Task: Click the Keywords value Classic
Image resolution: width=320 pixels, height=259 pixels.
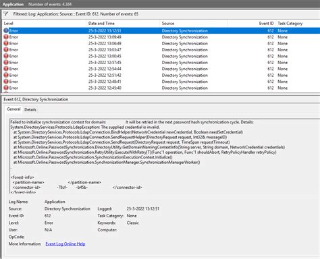Action: [x=132, y=223]
